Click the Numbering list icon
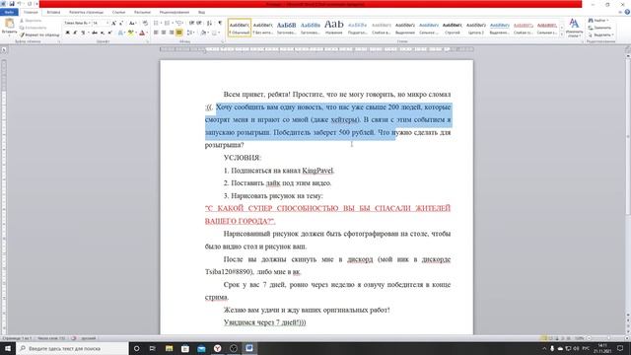Screen dimensions: 631x355 pos(167,24)
